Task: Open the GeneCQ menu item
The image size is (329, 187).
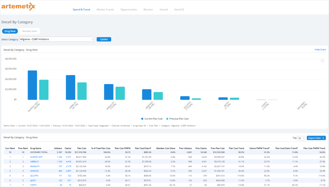Action: tap(179, 10)
